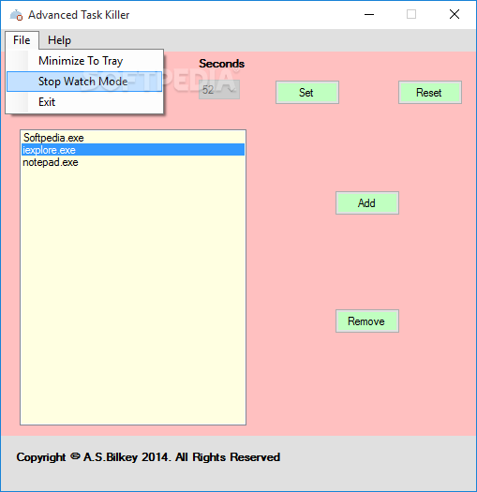Click the Reset button

[x=430, y=92]
